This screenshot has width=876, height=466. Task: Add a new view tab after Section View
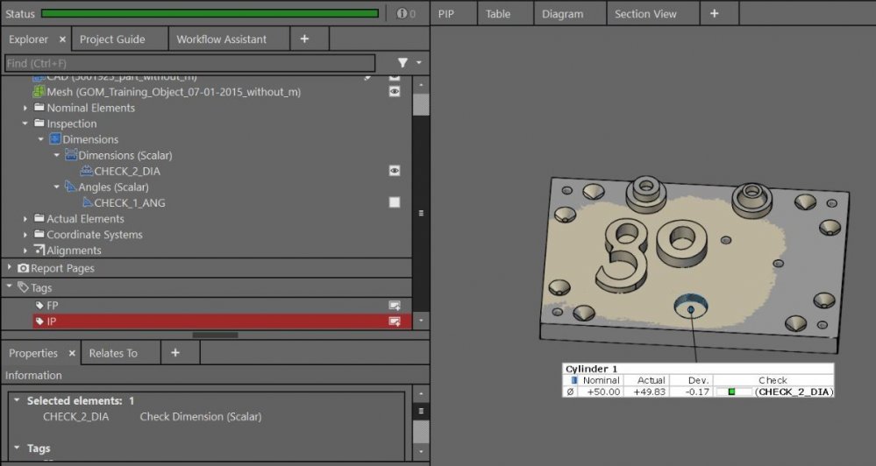[714, 14]
